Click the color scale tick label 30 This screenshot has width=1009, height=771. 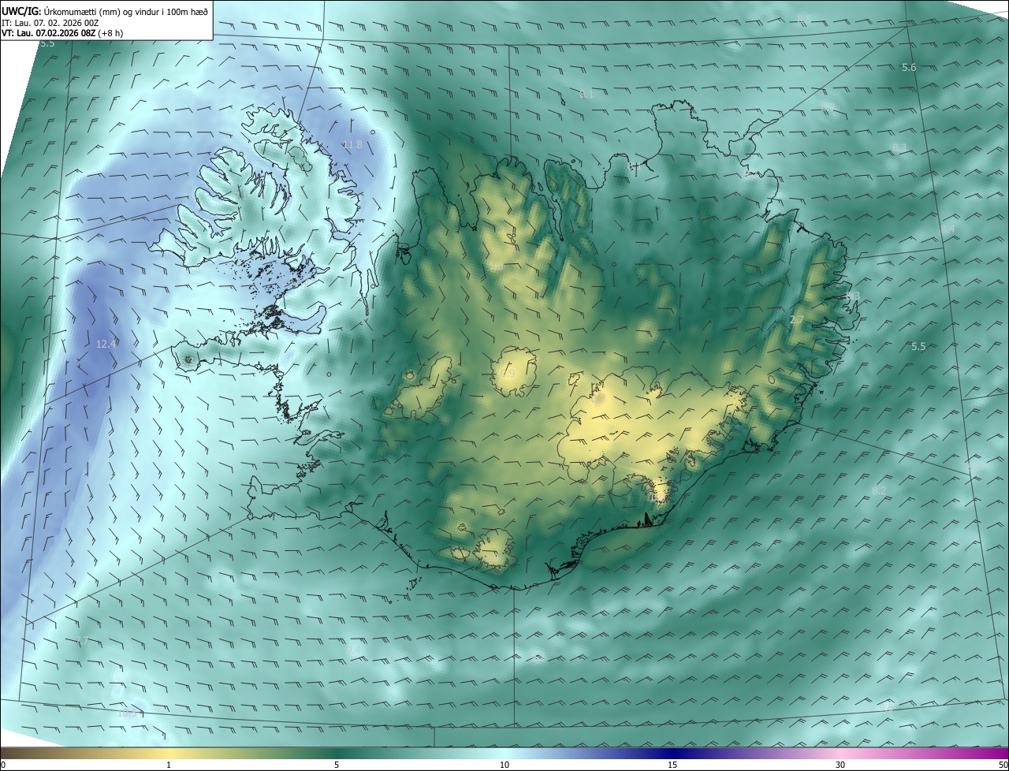[840, 765]
